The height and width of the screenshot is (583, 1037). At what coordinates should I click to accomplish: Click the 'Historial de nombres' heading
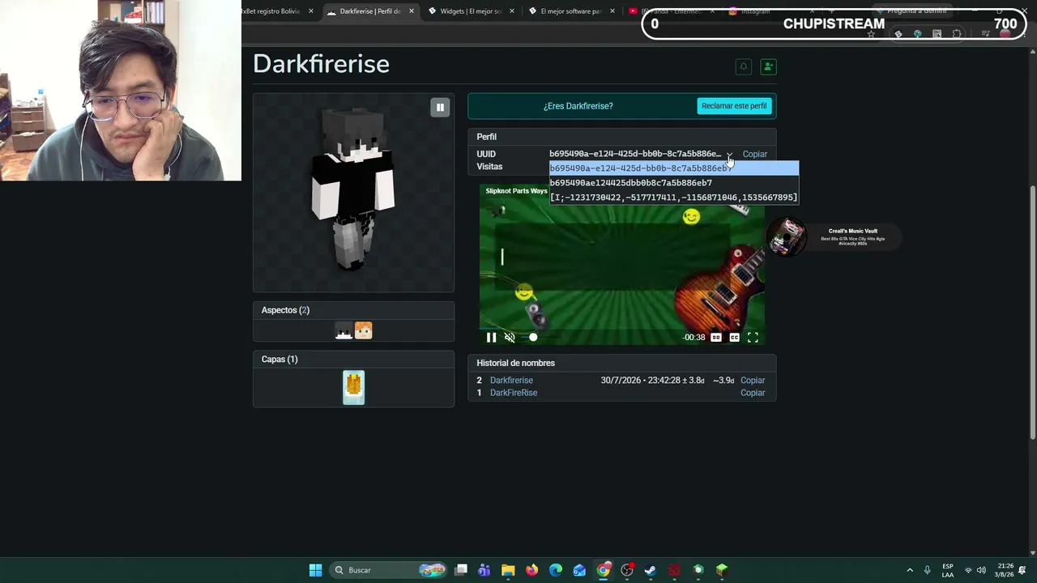(x=515, y=363)
